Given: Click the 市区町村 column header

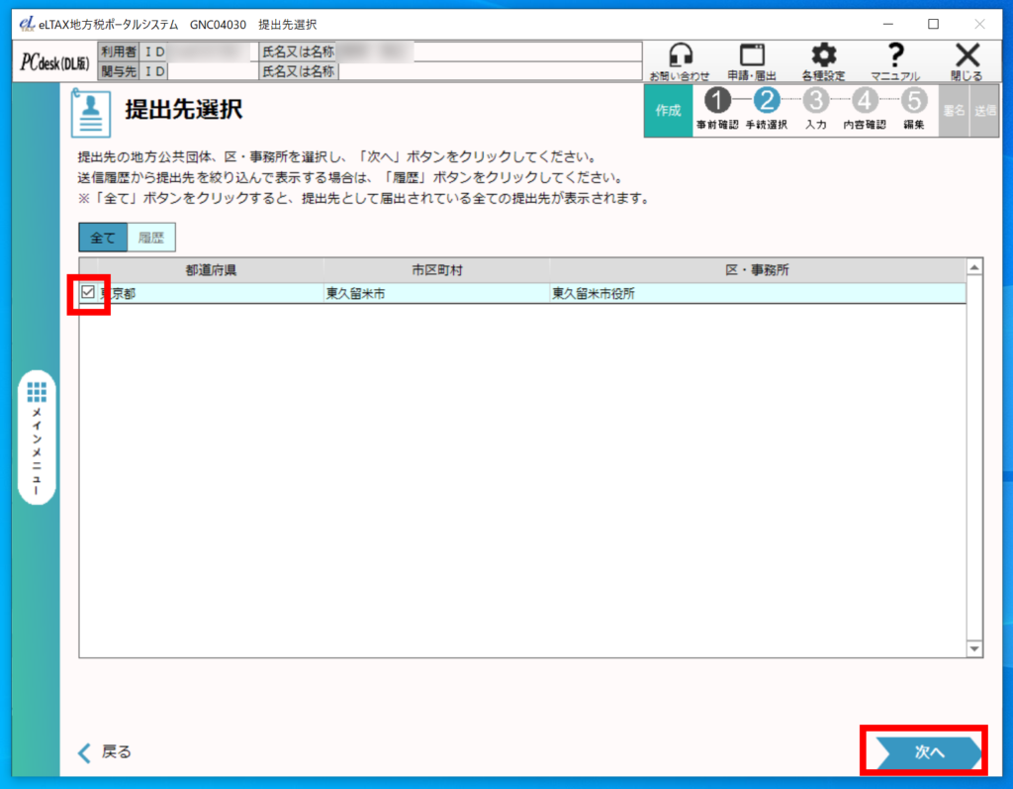Looking at the screenshot, I should pos(436,270).
